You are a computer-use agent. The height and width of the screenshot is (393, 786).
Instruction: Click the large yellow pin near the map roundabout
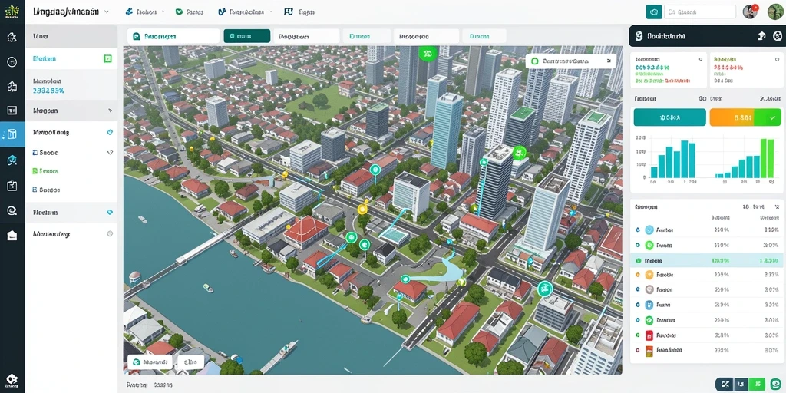[361, 210]
